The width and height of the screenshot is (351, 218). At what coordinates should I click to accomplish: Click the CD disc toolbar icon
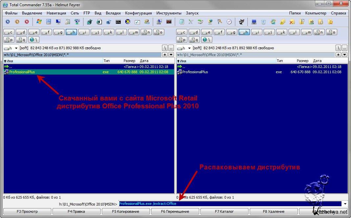pos(229,22)
